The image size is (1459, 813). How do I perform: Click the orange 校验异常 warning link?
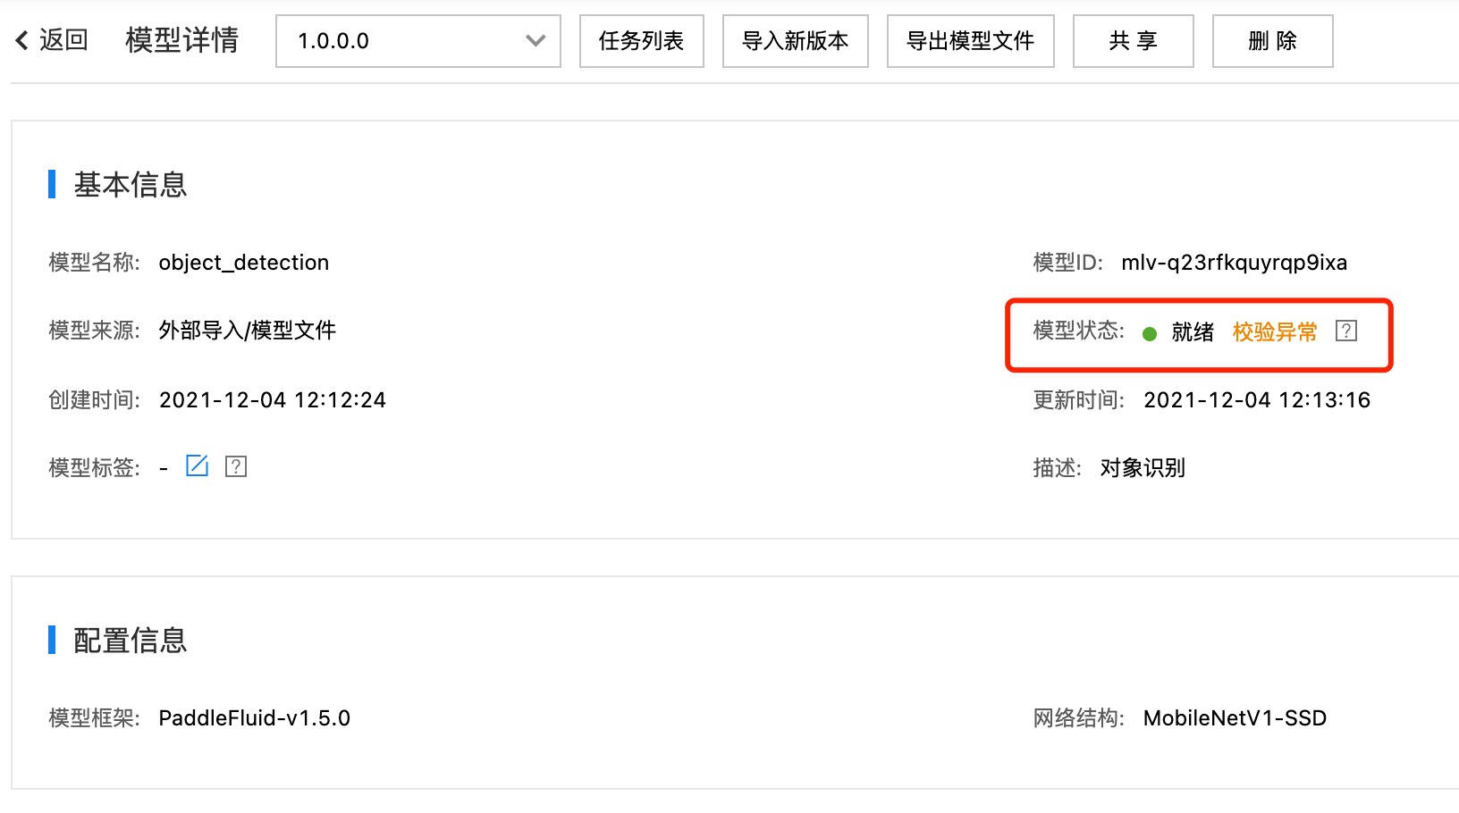1275,332
